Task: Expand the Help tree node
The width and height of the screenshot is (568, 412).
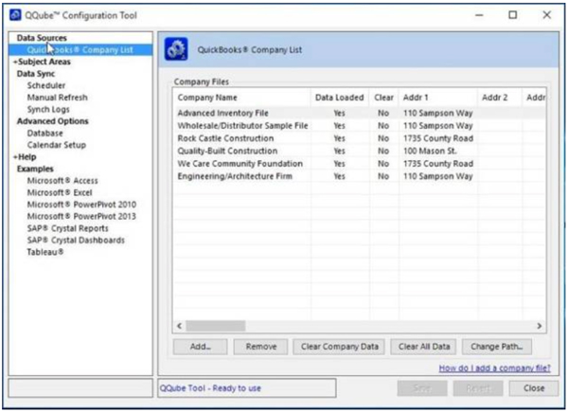Action: coord(26,157)
